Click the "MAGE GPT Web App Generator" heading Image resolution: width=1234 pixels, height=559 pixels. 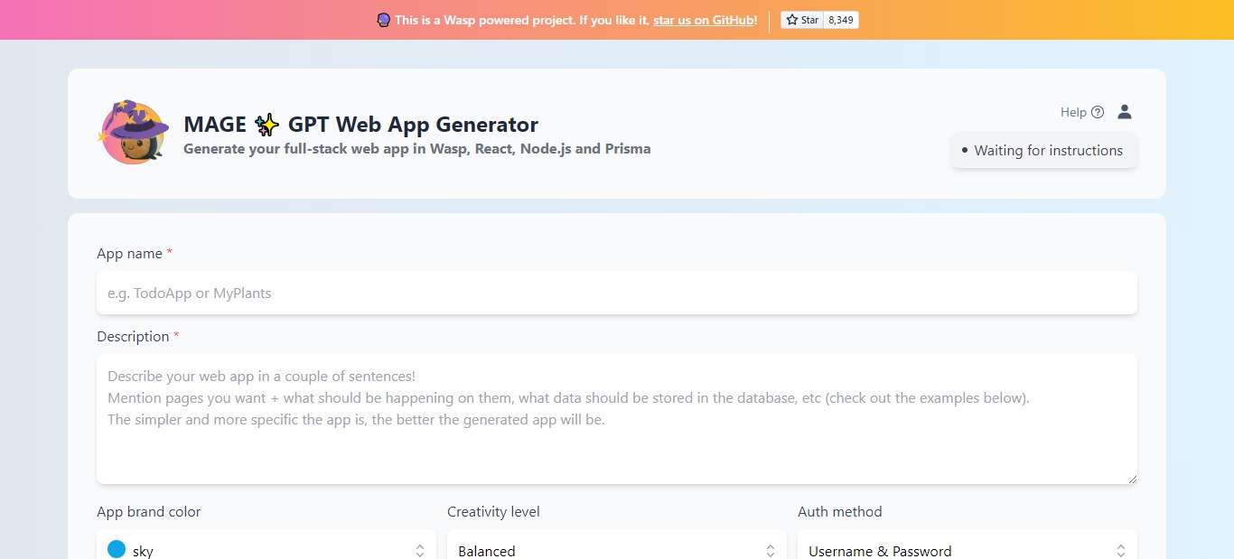click(x=360, y=125)
